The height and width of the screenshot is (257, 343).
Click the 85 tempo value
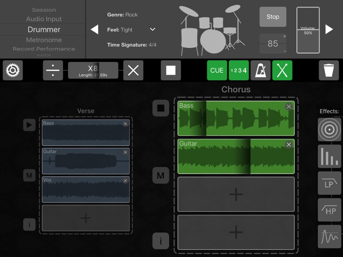click(273, 44)
